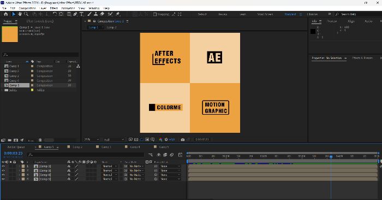Select the Hand tool
Screen dimensions: 382x200
(x=20, y=14)
